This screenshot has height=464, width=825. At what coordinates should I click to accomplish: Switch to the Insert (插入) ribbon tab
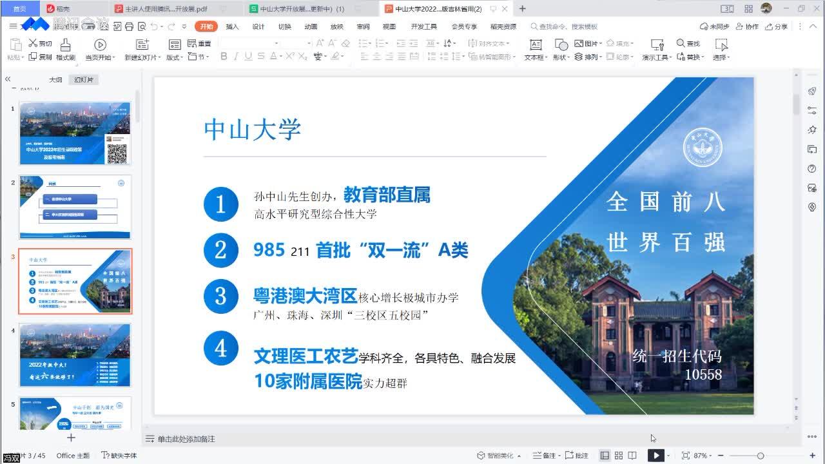(232, 26)
